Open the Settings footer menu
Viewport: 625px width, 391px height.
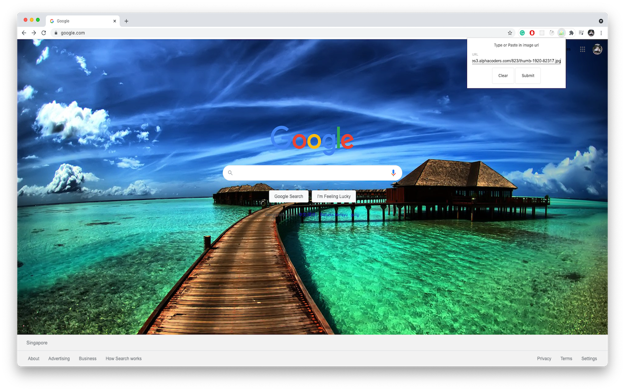(x=589, y=359)
